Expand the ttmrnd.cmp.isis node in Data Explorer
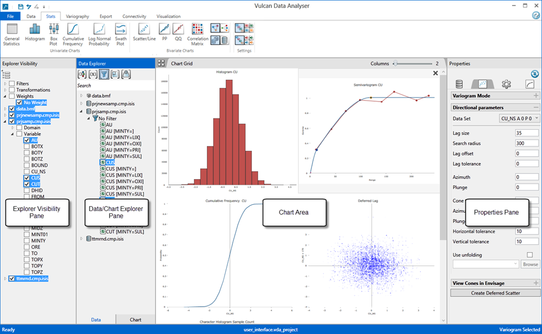 point(81,239)
